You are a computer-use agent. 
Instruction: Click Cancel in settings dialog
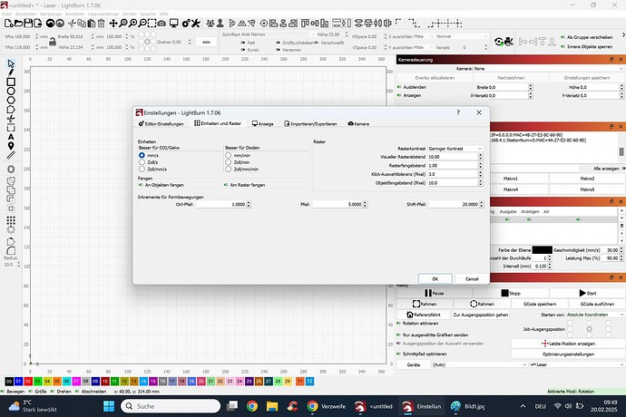click(x=472, y=279)
